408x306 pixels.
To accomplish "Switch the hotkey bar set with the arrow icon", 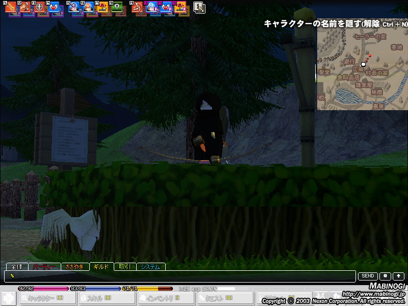I will pos(199,8).
